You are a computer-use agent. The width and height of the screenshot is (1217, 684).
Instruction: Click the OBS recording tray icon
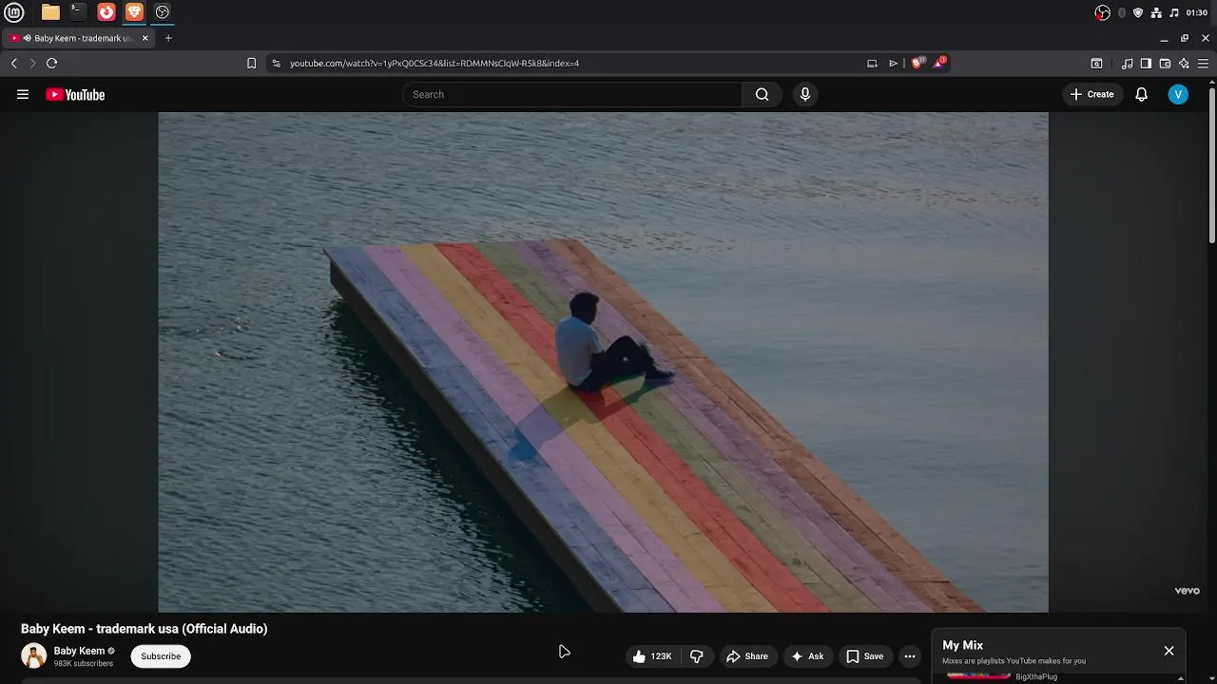click(1102, 12)
